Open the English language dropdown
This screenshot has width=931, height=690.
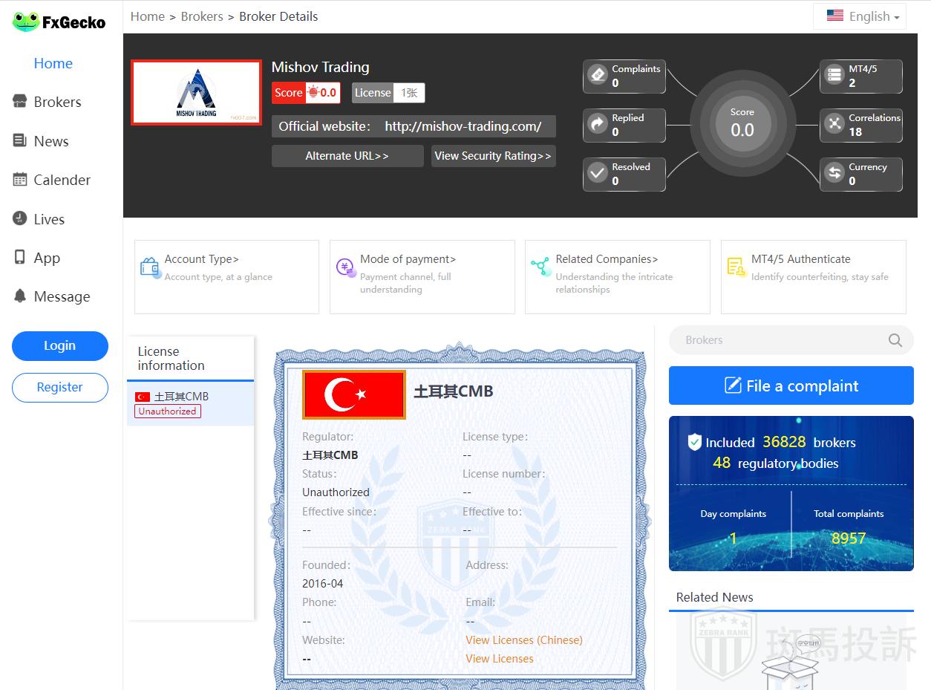(860, 16)
